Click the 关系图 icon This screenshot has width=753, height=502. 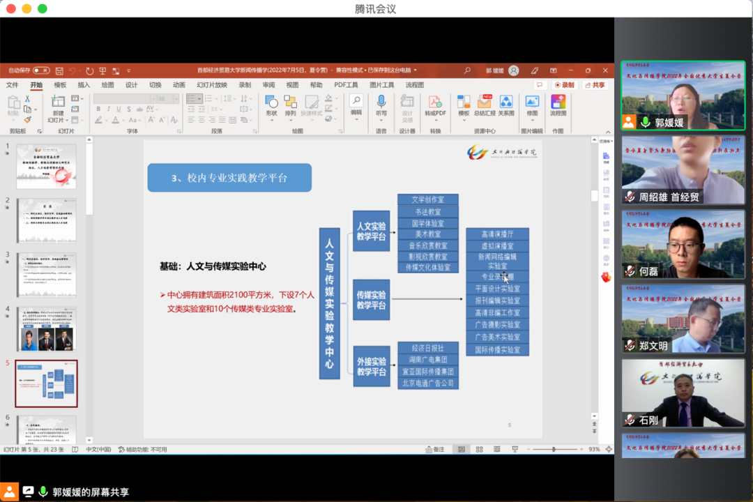coord(506,103)
